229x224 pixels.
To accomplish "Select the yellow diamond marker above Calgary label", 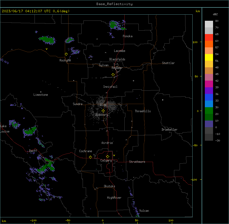I will [x=108, y=157].
